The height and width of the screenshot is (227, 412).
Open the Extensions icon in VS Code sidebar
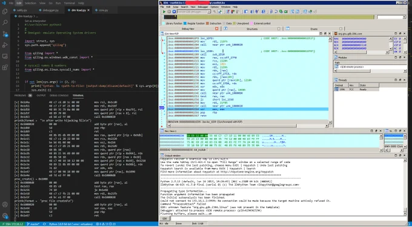pyautogui.click(x=5, y=67)
